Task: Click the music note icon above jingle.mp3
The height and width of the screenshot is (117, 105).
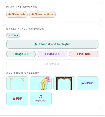Action: (x=41, y=96)
